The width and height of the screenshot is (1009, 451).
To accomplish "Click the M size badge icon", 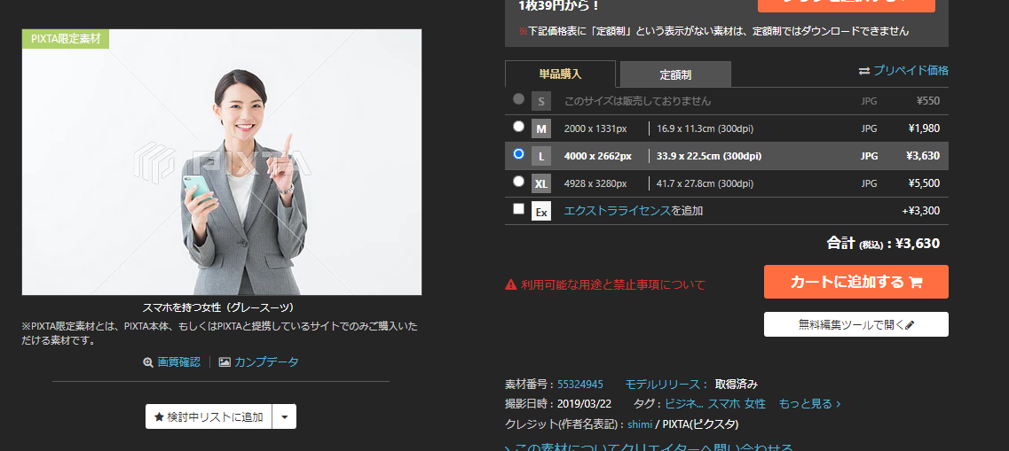I will [541, 128].
